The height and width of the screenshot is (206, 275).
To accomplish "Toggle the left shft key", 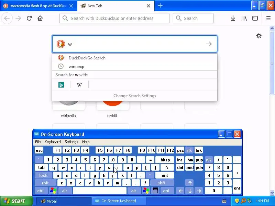I will click(45, 183).
